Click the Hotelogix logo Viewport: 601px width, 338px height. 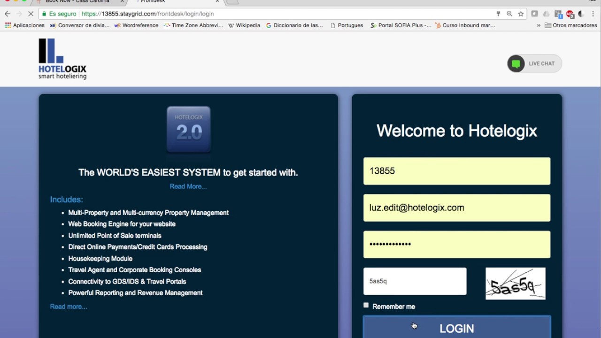pyautogui.click(x=62, y=59)
